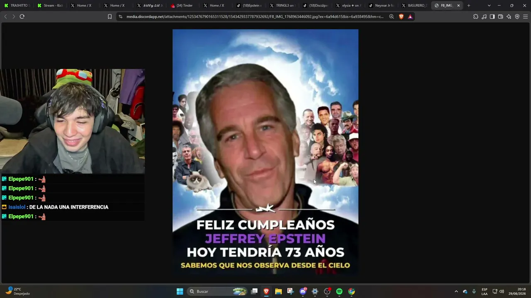
Task: Switch to the Neymar Jr tab
Action: click(x=382, y=5)
